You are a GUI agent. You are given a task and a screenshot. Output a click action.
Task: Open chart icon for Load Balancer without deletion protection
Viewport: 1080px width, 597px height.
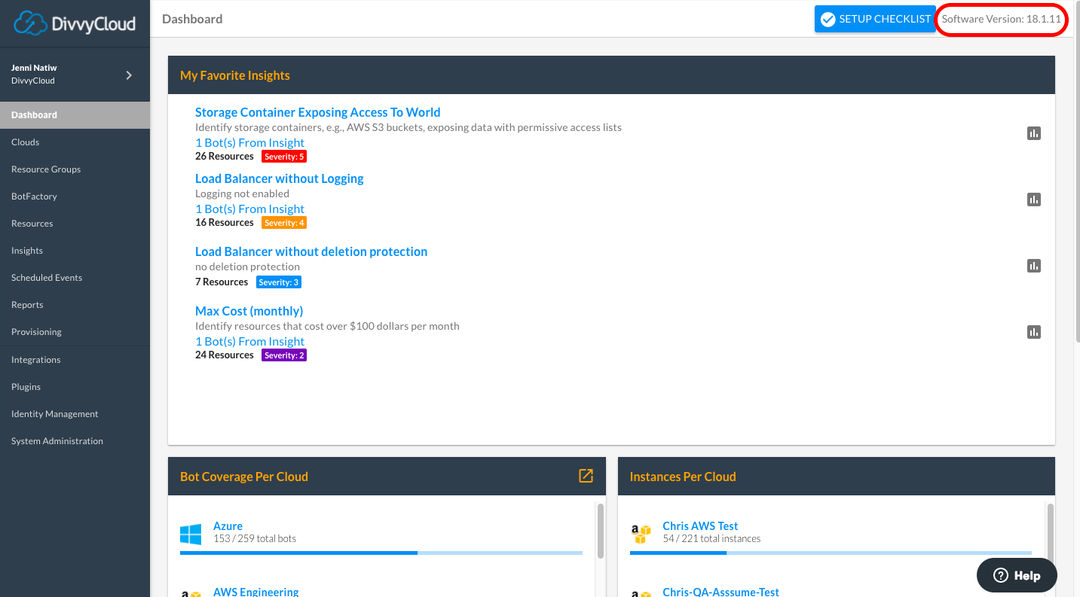click(1034, 266)
